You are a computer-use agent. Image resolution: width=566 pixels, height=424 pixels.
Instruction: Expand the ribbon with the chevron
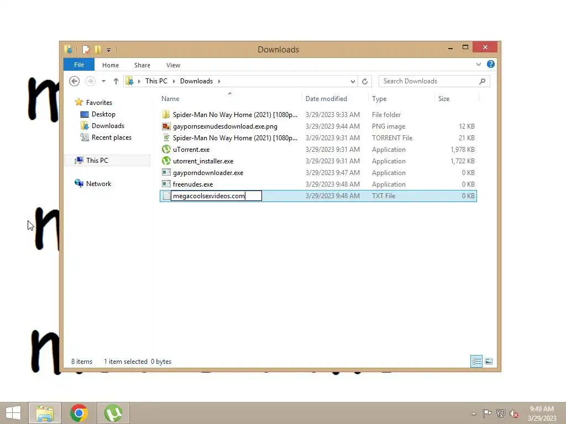478,65
